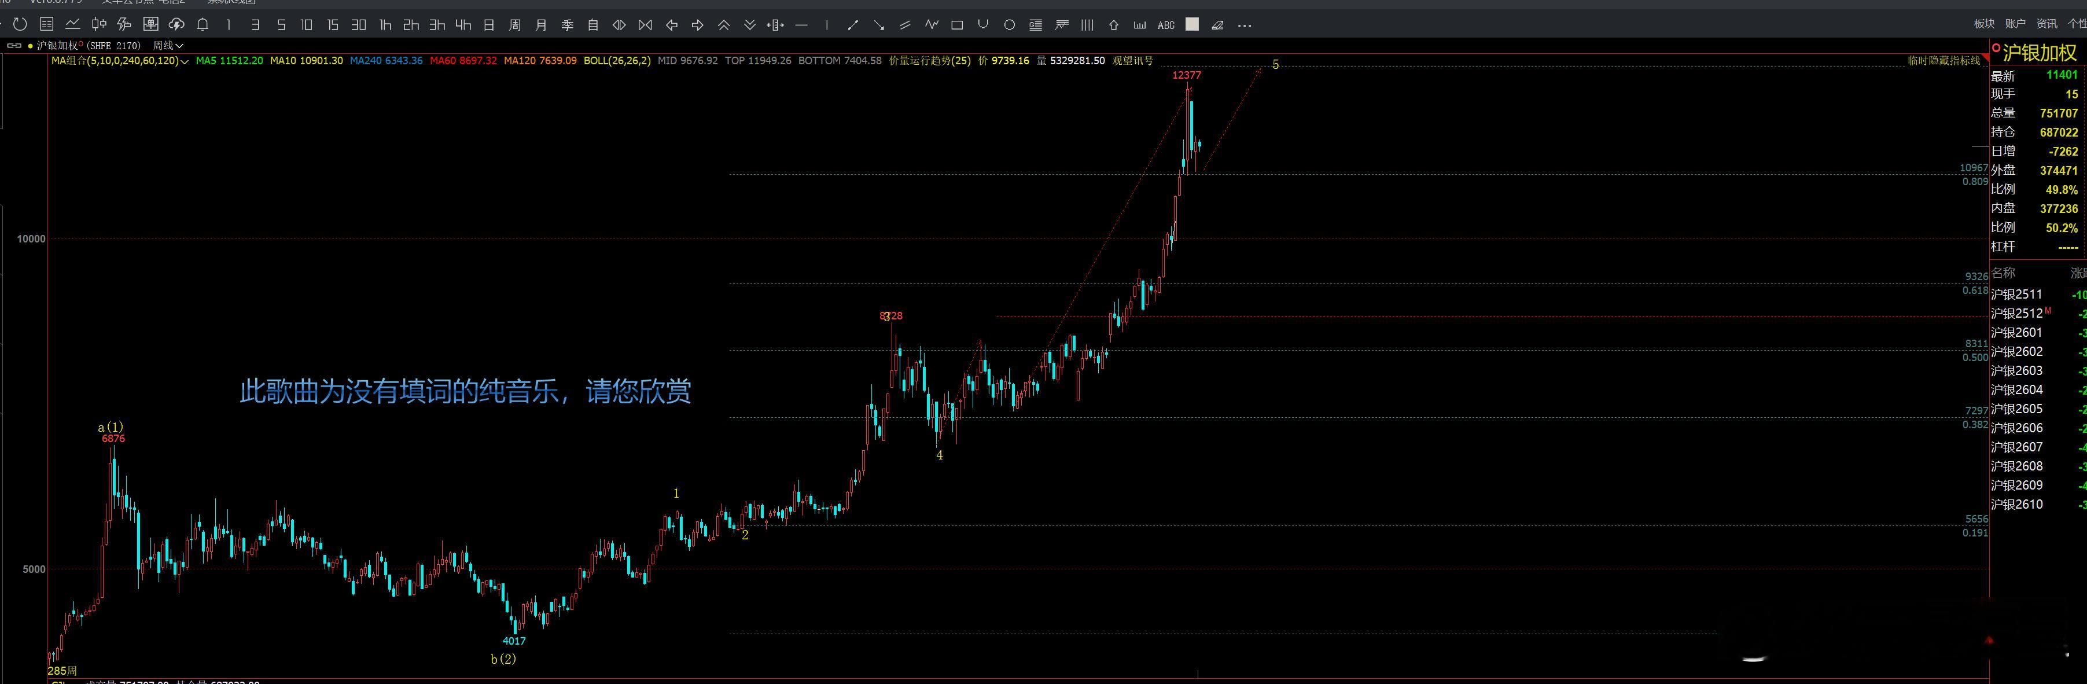The height and width of the screenshot is (684, 2087).
Task: Switch to 30-minute period
Action: click(x=358, y=25)
